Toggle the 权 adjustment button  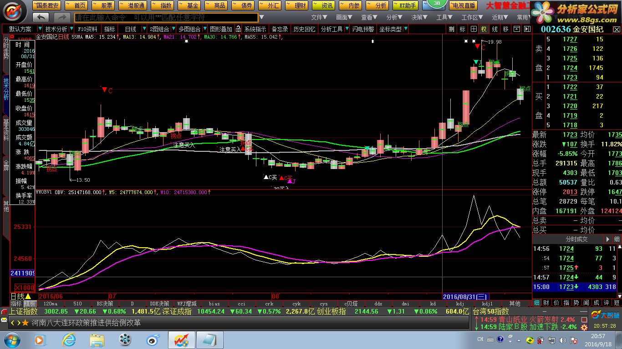[484, 29]
